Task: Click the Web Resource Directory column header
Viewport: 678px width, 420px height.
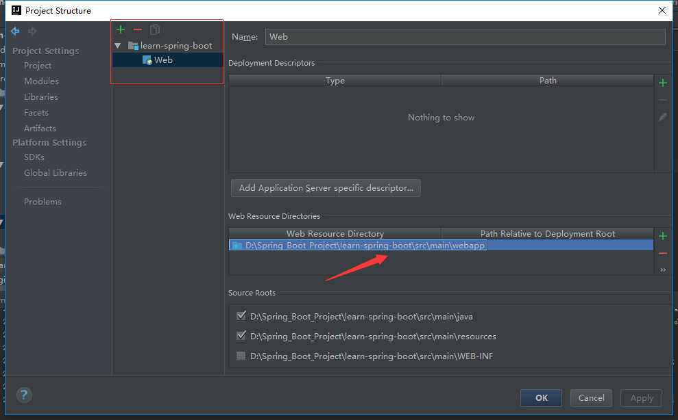Action: coord(335,233)
